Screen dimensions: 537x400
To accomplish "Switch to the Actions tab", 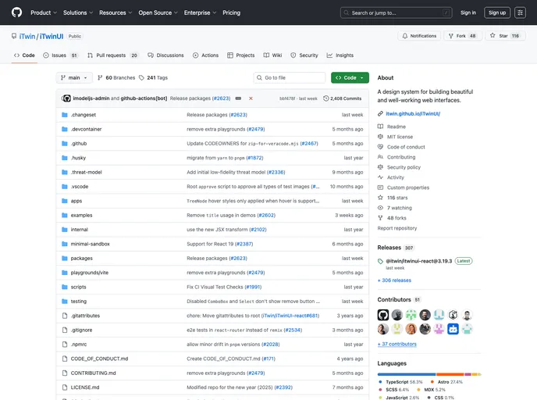I will click(x=205, y=55).
